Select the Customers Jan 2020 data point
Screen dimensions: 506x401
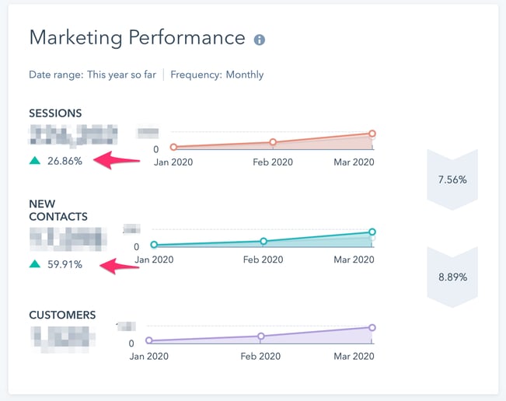(x=148, y=340)
